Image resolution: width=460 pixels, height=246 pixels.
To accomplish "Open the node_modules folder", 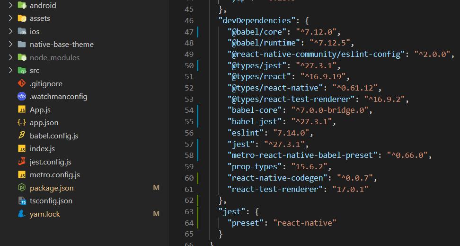I will pos(54,58).
